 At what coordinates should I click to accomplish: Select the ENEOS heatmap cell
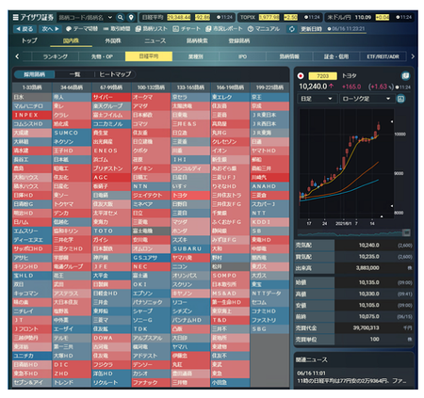pos(111,151)
